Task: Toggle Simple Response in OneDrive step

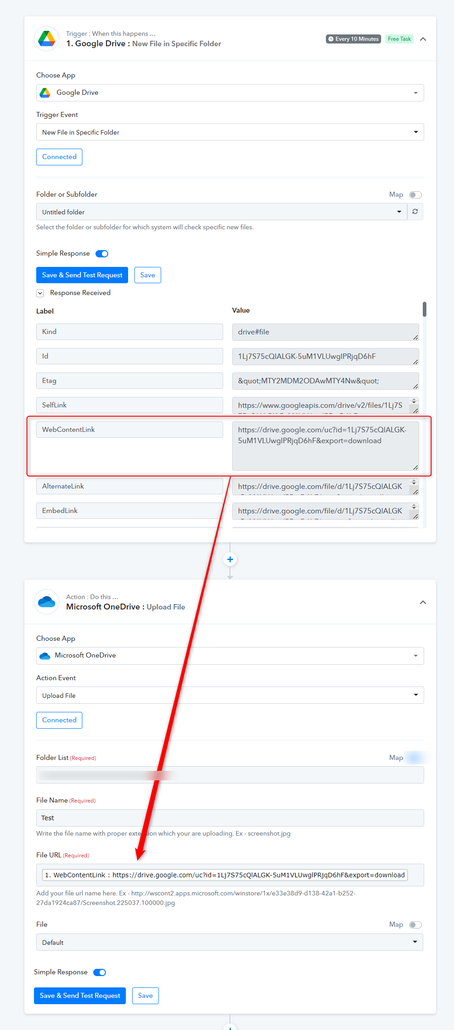Action: (100, 972)
